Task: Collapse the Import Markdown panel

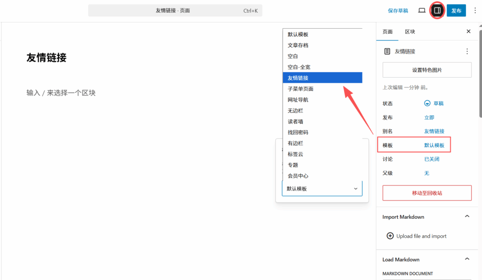Action: [467, 216]
